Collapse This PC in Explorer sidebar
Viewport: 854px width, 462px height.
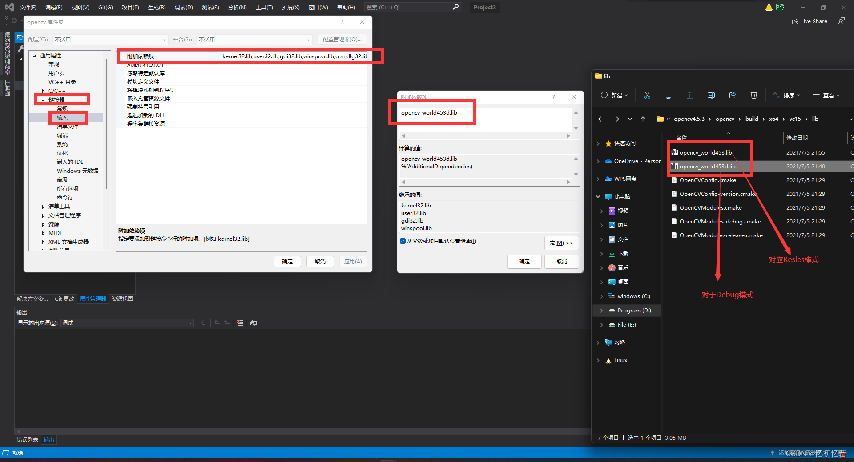pos(598,197)
